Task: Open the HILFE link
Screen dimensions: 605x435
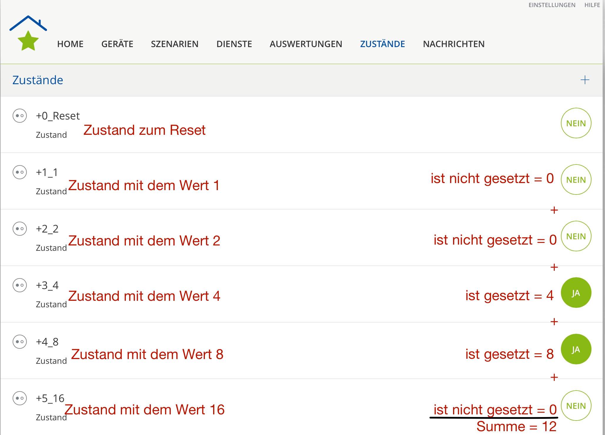Action: coord(592,5)
